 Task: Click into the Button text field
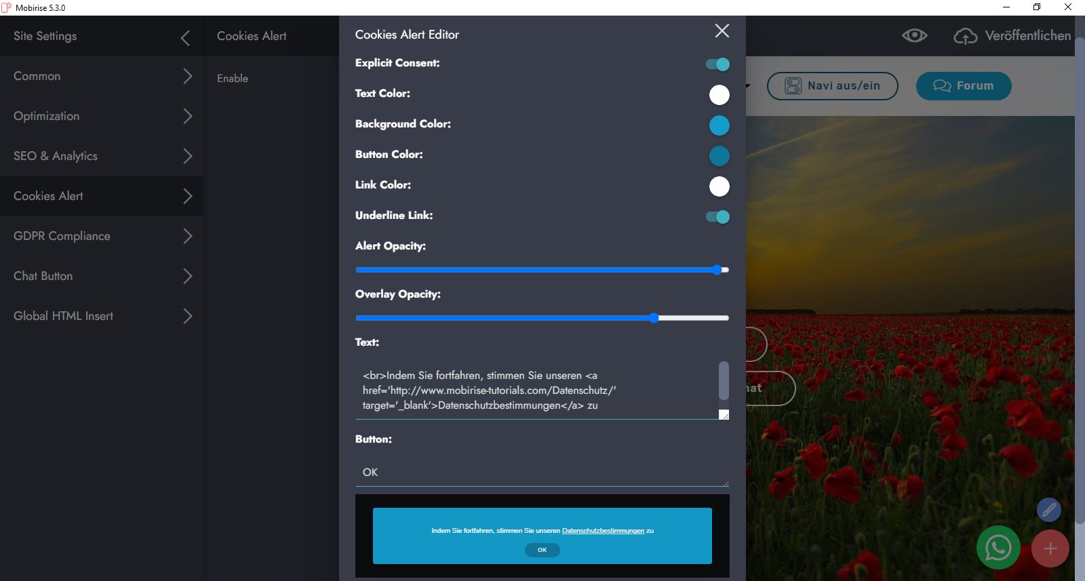coord(541,473)
